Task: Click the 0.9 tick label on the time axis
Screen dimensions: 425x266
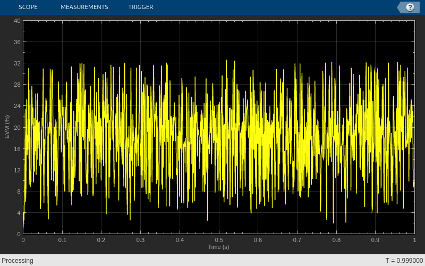Action: pyautogui.click(x=376, y=240)
